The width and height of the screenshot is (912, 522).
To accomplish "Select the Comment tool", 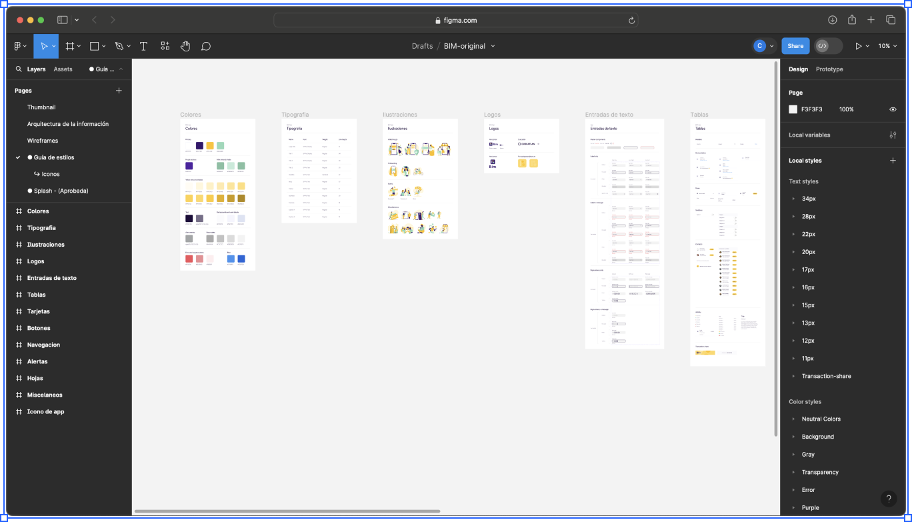I will point(206,46).
